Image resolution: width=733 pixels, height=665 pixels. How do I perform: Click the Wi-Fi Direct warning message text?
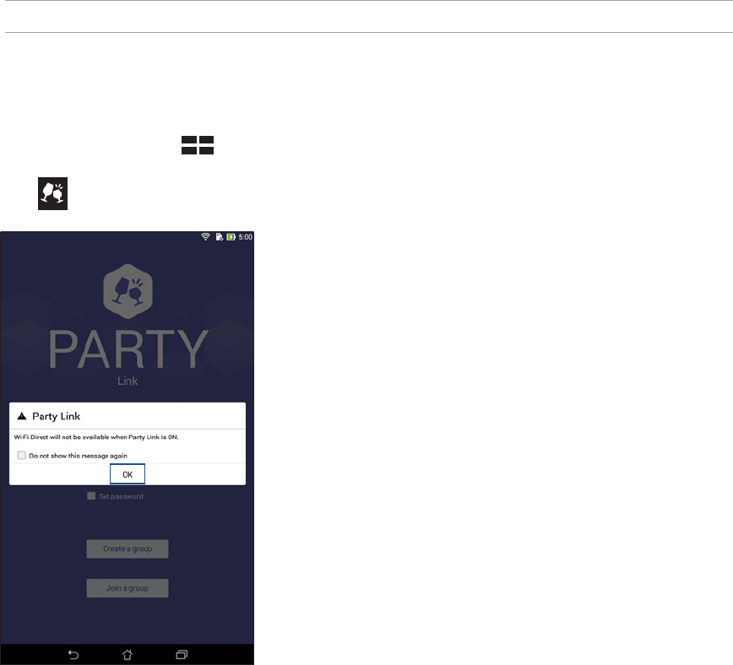coord(96,437)
